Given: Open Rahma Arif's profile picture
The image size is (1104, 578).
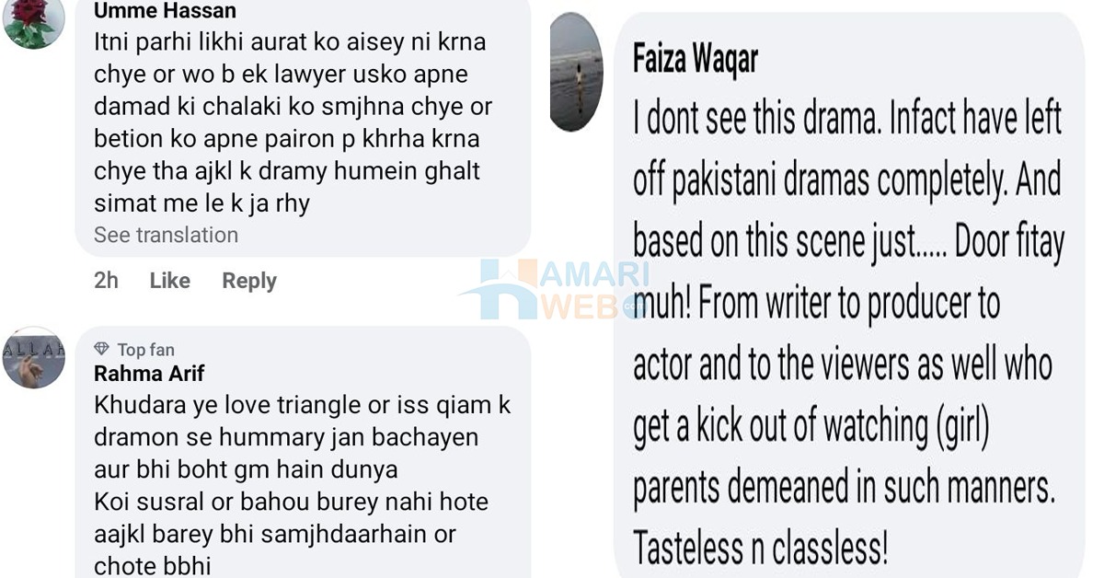Looking at the screenshot, I should (34, 357).
